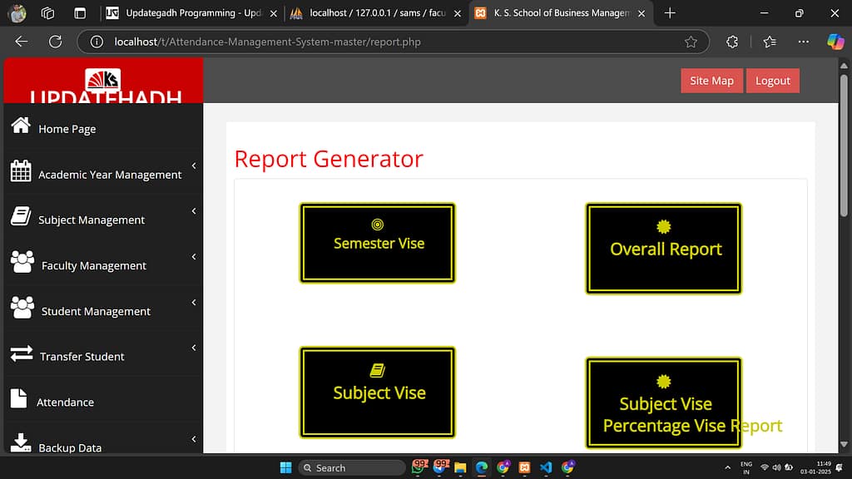852x479 pixels.
Task: Open the Site Map page
Action: [711, 81]
